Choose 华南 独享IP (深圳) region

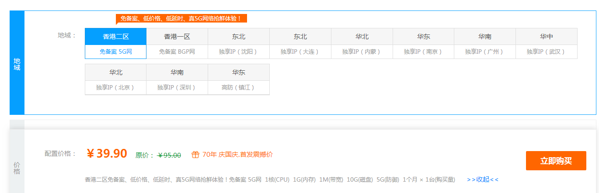coord(177,79)
